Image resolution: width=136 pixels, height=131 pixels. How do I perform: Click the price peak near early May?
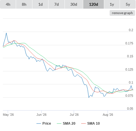pos(6,33)
